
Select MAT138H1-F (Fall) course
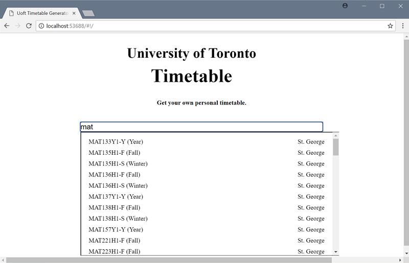coord(207,207)
